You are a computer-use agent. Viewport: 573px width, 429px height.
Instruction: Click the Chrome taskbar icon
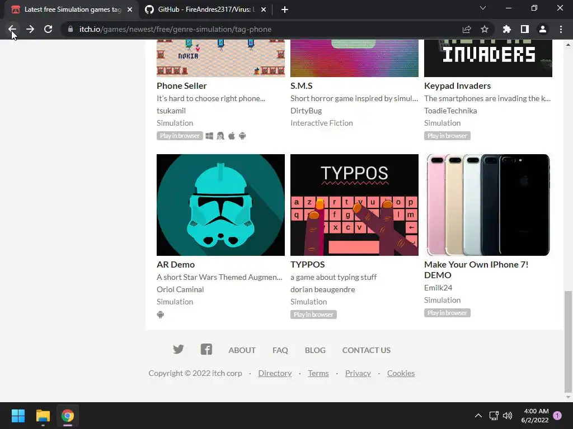pos(68,416)
